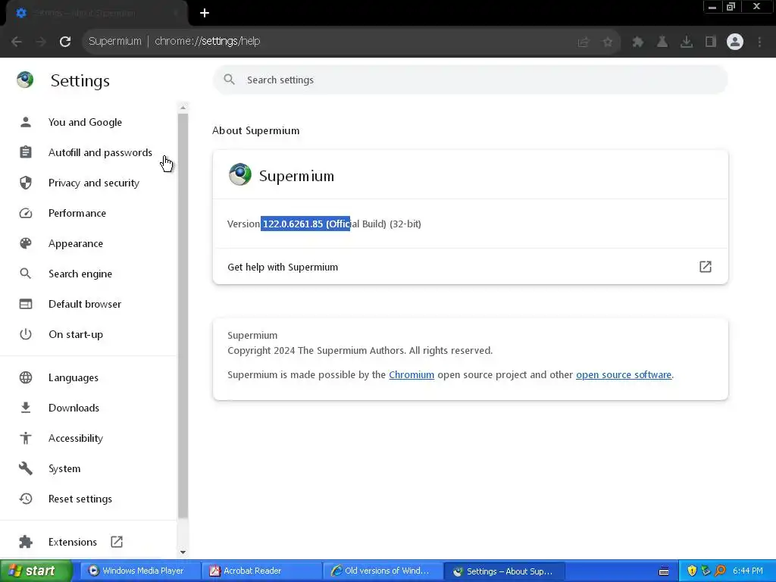Open Reset settings section
Viewport: 776px width, 582px height.
pyautogui.click(x=80, y=499)
